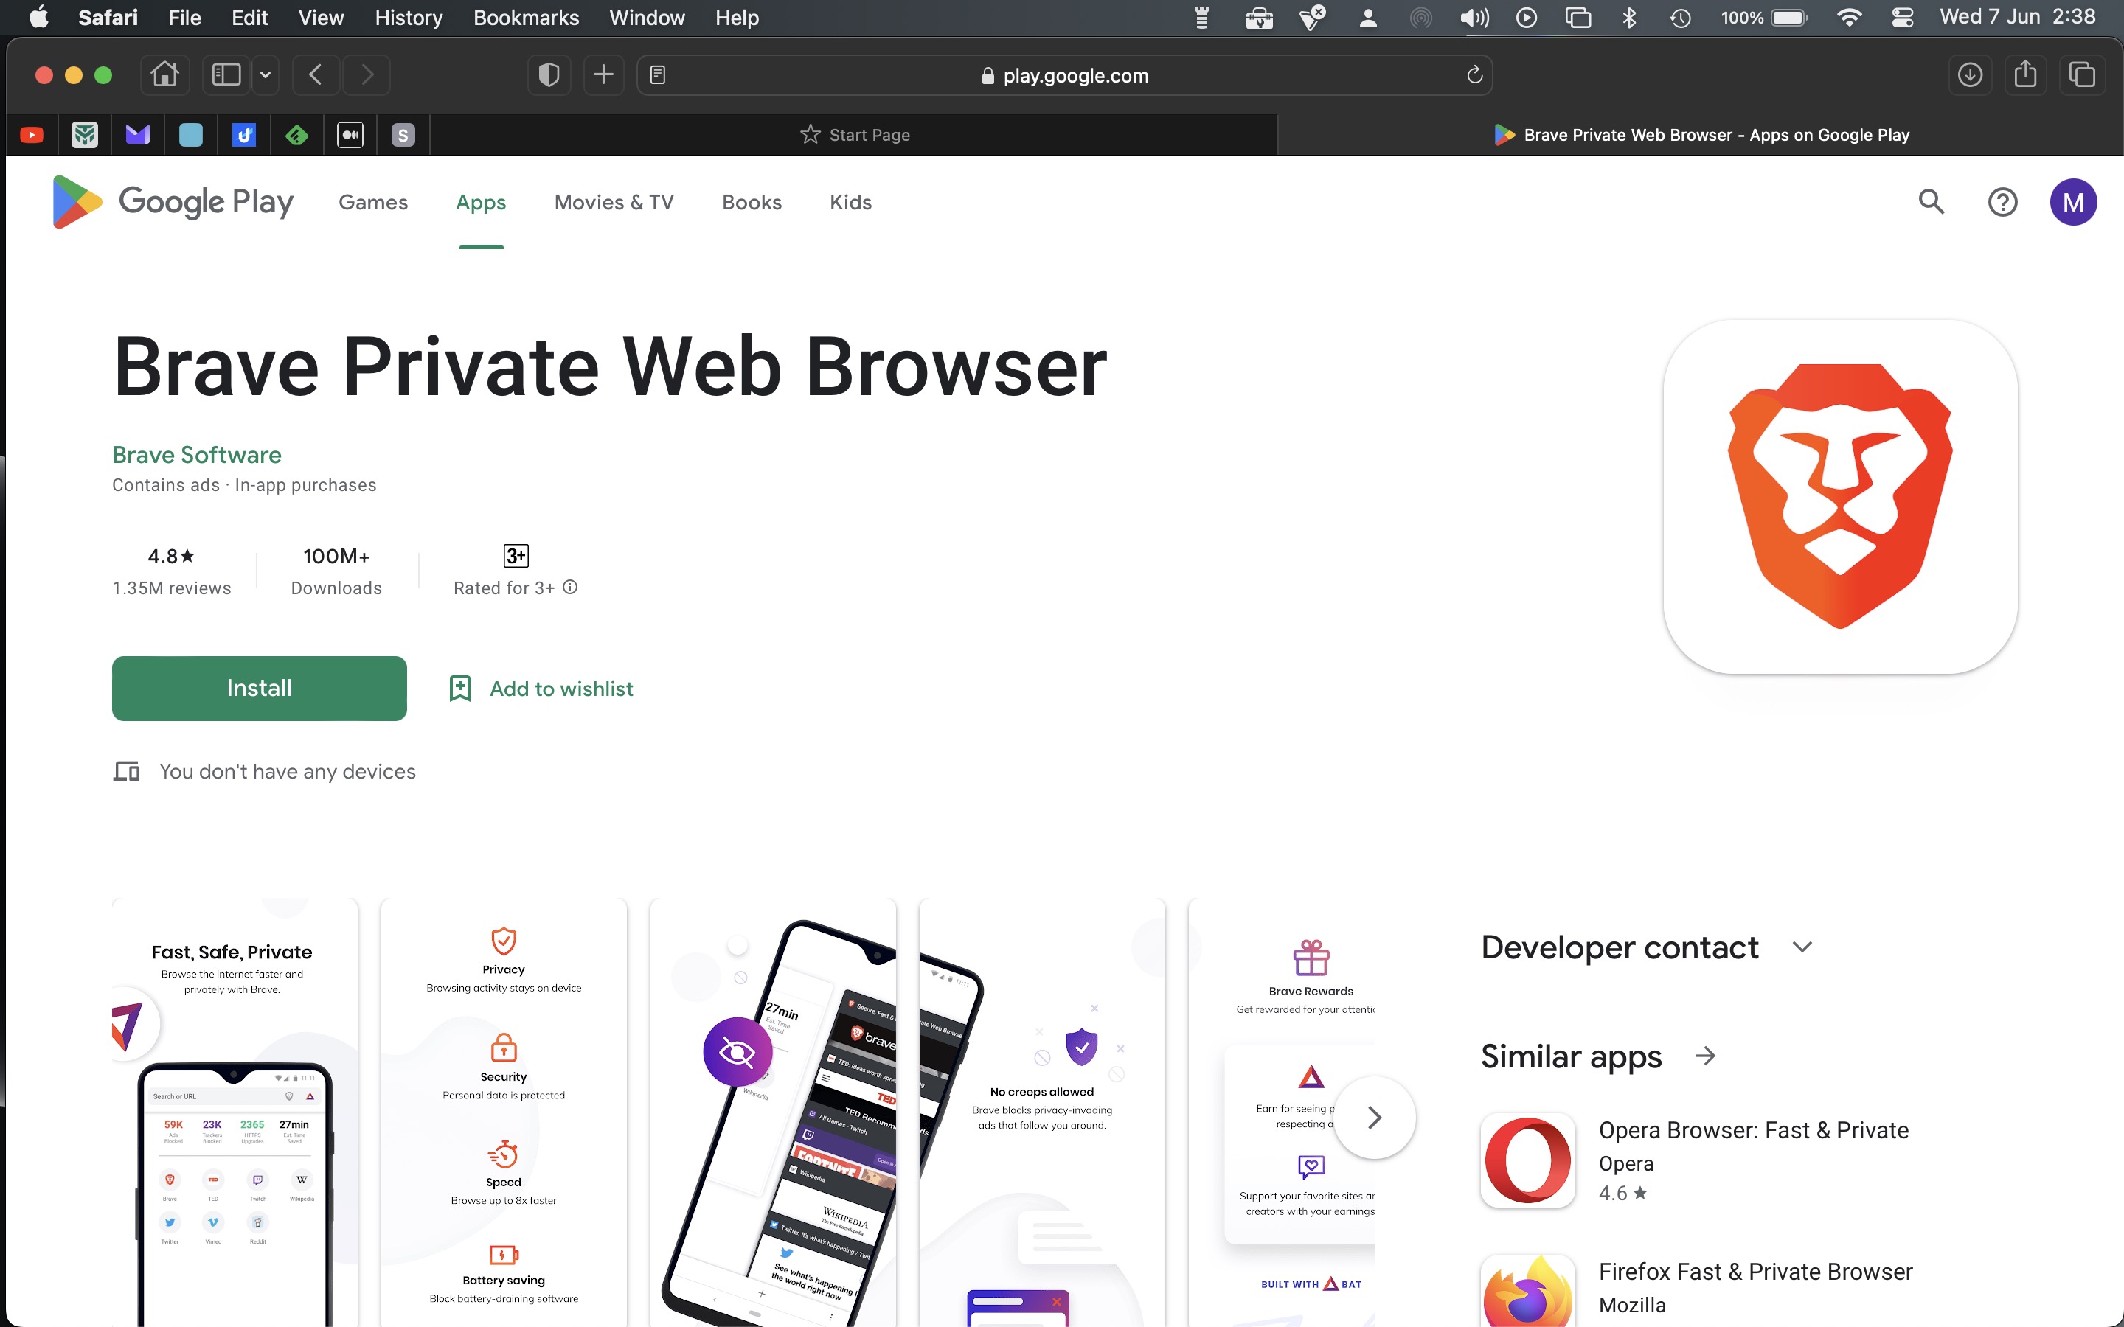The image size is (2124, 1327).
Task: Open the pinned YouTube tab
Action: (32, 135)
